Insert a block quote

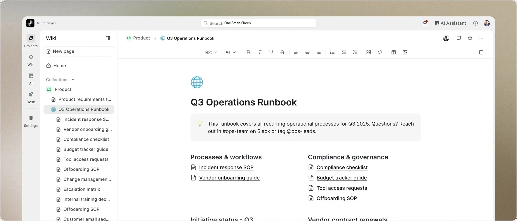coord(369,52)
